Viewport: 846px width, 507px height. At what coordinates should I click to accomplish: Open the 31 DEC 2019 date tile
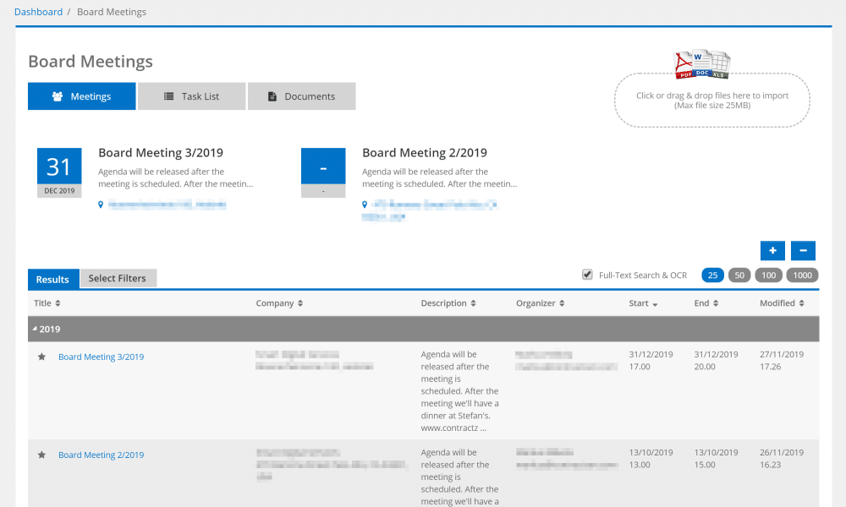click(x=59, y=173)
